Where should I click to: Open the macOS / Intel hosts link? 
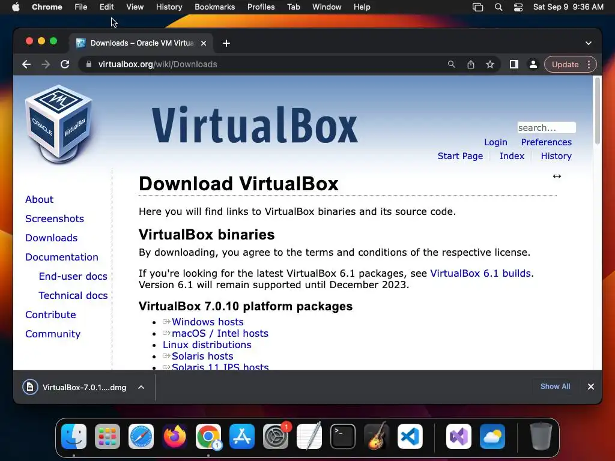(x=220, y=333)
